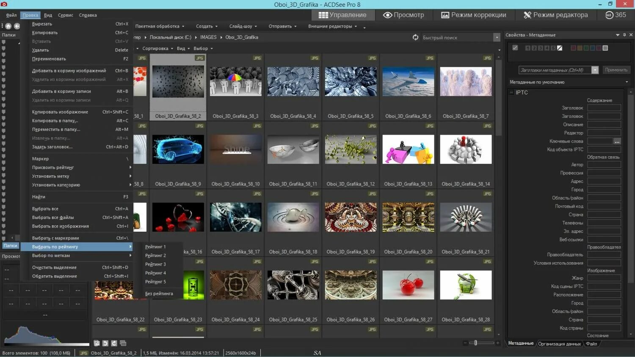Open the Сервис menu

pyautogui.click(x=65, y=15)
